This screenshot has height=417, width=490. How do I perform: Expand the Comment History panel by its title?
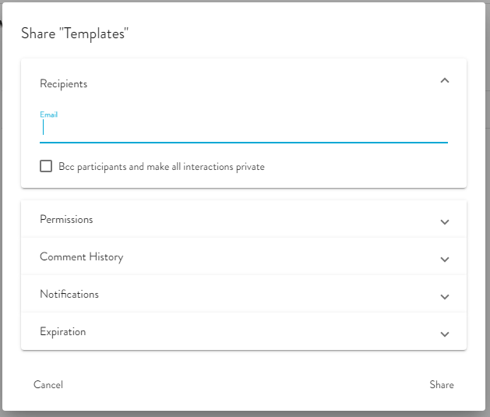(x=81, y=257)
